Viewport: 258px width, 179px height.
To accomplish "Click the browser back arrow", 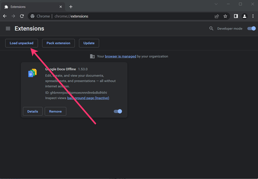I will pyautogui.click(x=5, y=16).
